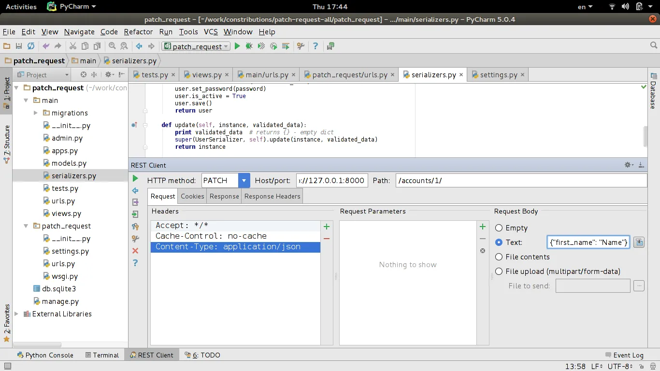This screenshot has width=660, height=371.
Task: Close REST Client using the red X icon
Action: pyautogui.click(x=135, y=251)
